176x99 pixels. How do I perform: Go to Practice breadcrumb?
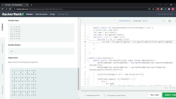click(29, 14)
